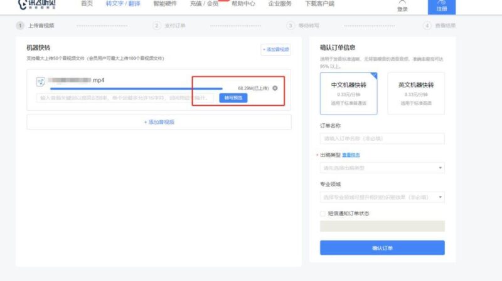Click step 3 等待转写
Screen dimensions: 502x281
point(303,26)
